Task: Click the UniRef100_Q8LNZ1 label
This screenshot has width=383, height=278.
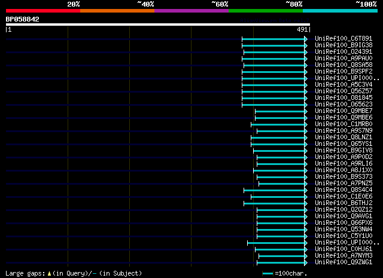Action: (344, 138)
